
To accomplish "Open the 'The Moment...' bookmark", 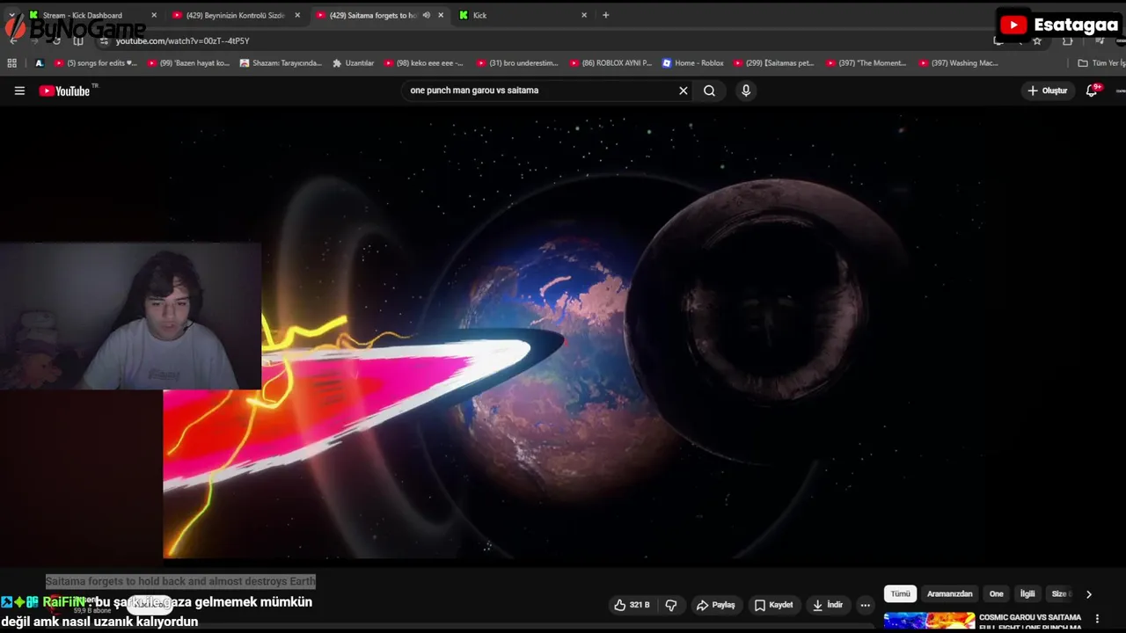I will pos(866,63).
